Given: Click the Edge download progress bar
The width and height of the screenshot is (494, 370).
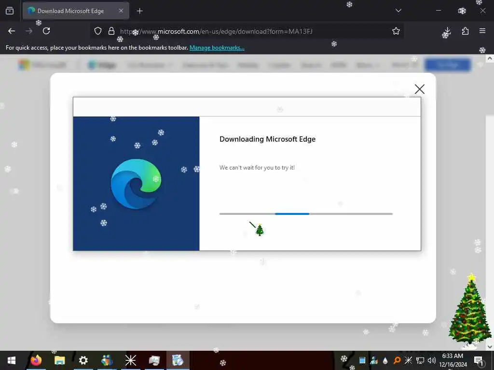Looking at the screenshot, I should click(306, 214).
